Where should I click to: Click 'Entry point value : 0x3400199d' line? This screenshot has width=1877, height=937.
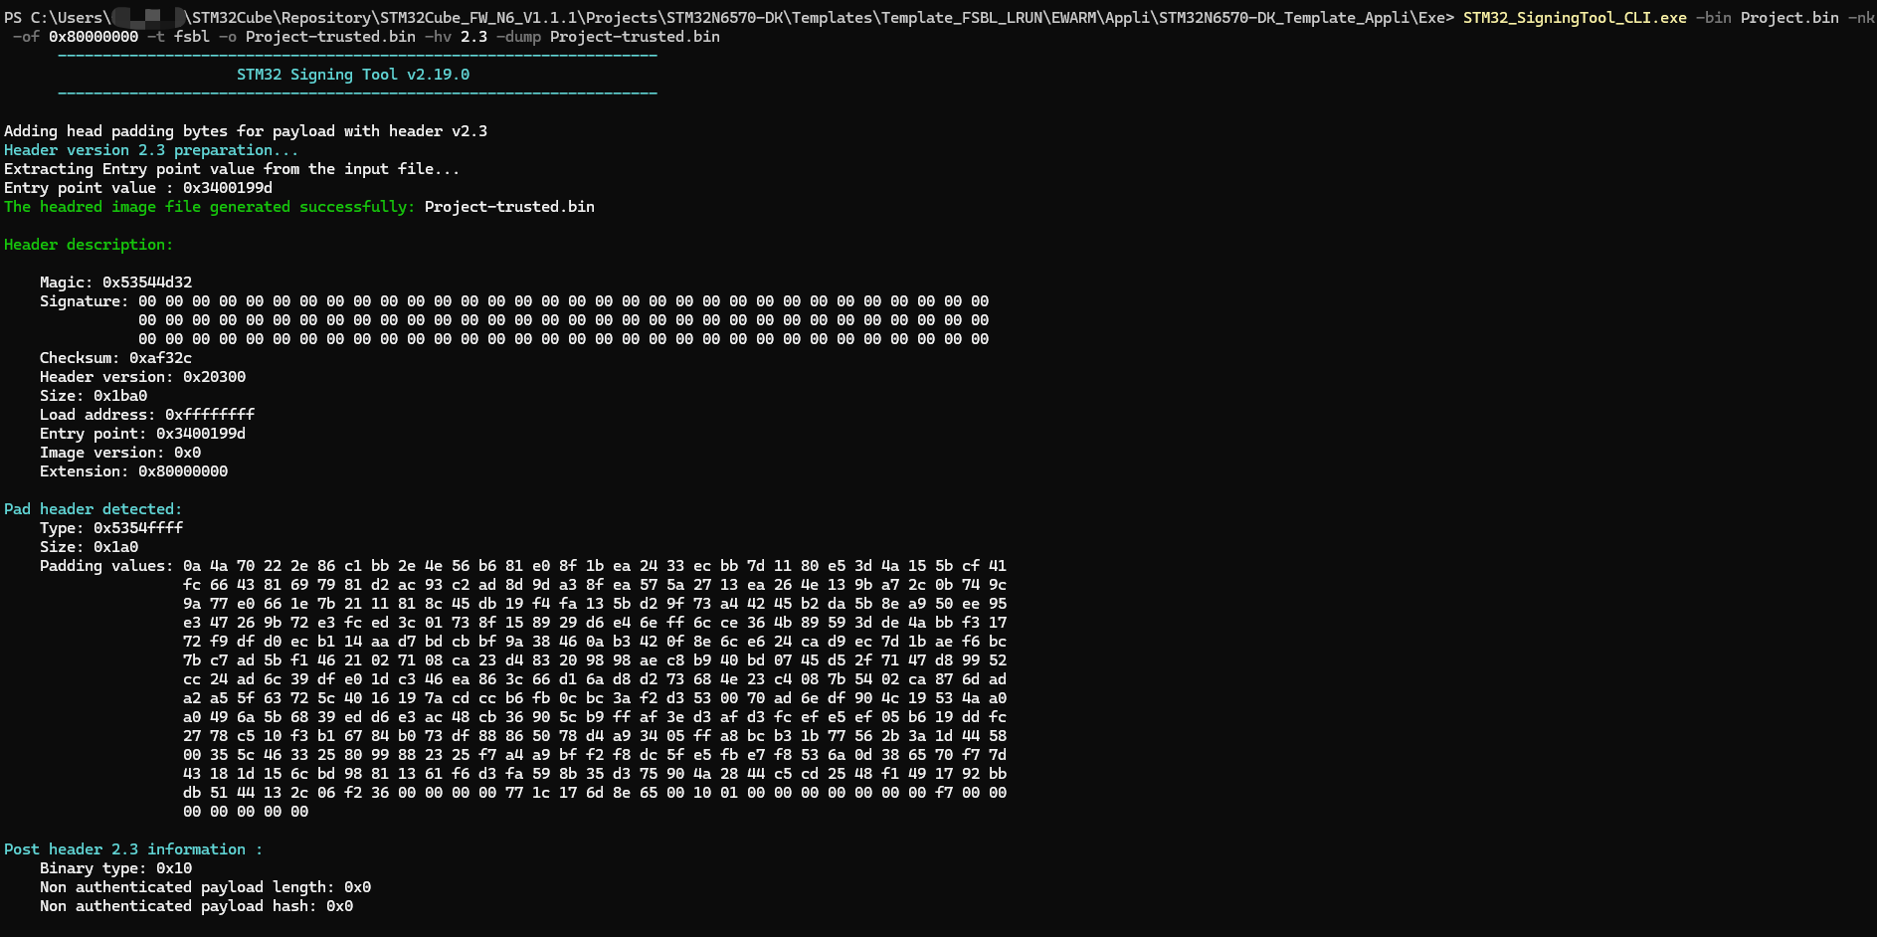click(138, 188)
